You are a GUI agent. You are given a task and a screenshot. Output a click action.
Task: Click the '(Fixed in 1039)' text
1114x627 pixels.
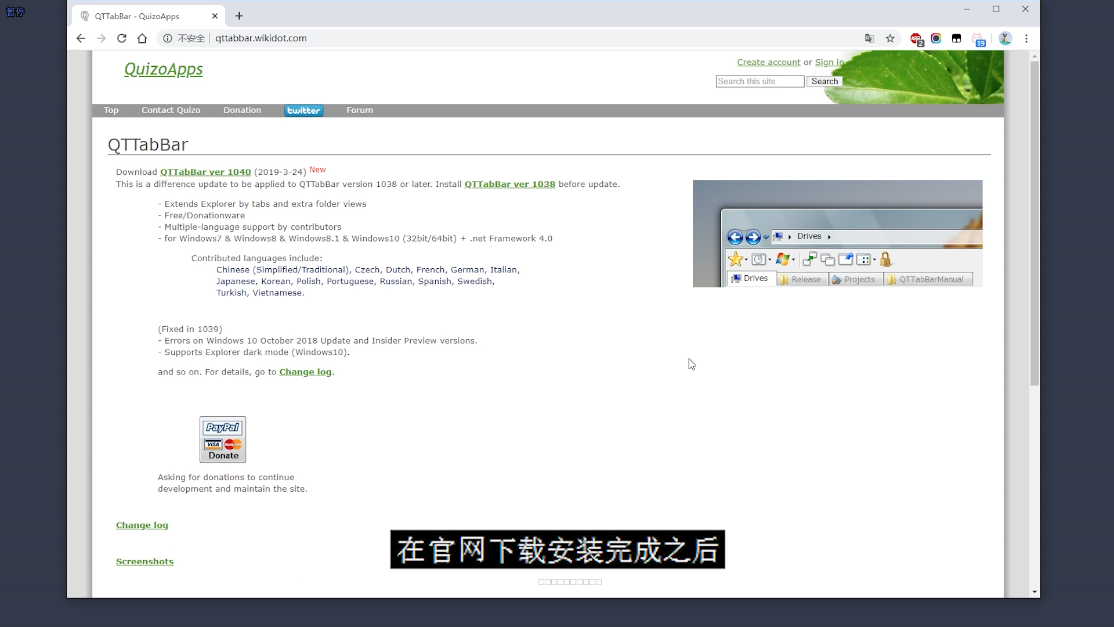pyautogui.click(x=190, y=329)
